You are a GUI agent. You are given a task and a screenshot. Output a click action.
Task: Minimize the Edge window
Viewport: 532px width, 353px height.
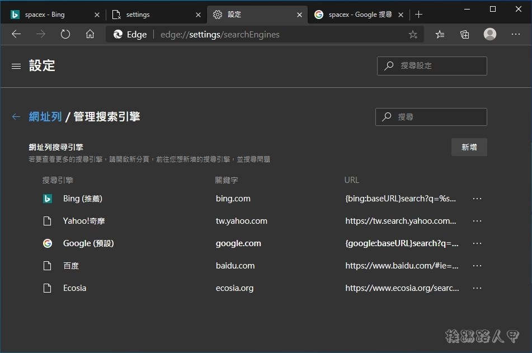point(467,9)
